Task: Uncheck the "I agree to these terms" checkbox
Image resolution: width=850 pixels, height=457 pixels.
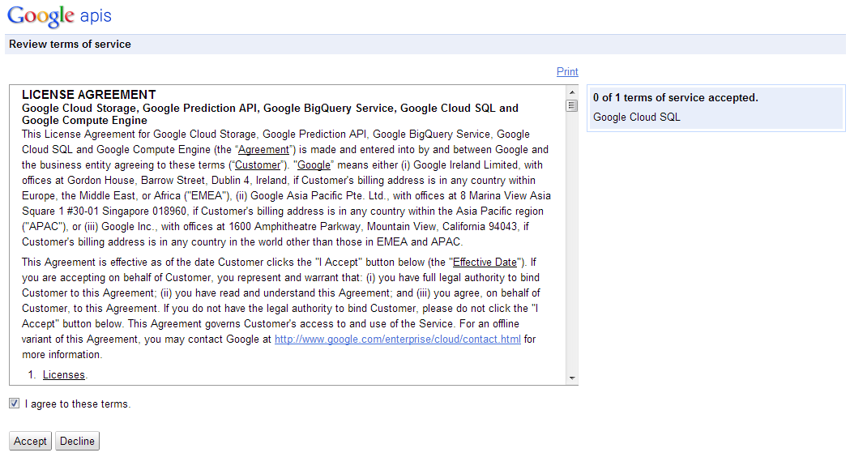Action: [x=15, y=404]
